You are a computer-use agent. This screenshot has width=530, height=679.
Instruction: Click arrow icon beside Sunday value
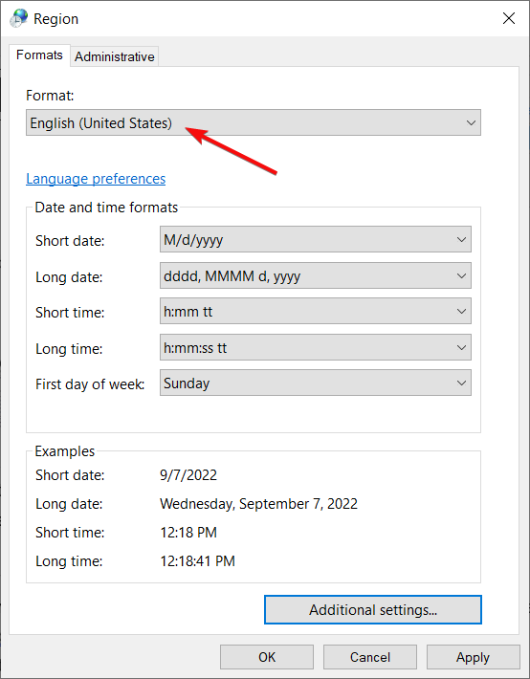click(x=461, y=383)
